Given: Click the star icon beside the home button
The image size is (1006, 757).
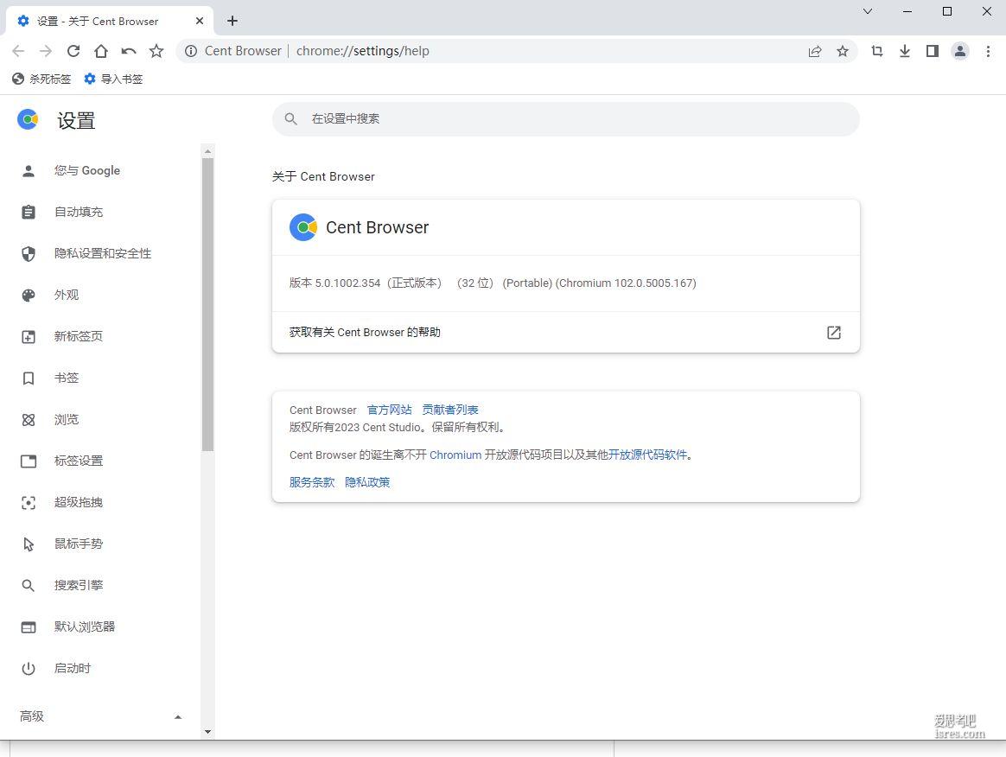Looking at the screenshot, I should tap(156, 51).
